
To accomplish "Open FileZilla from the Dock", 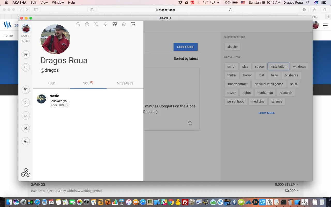I will [185, 202].
